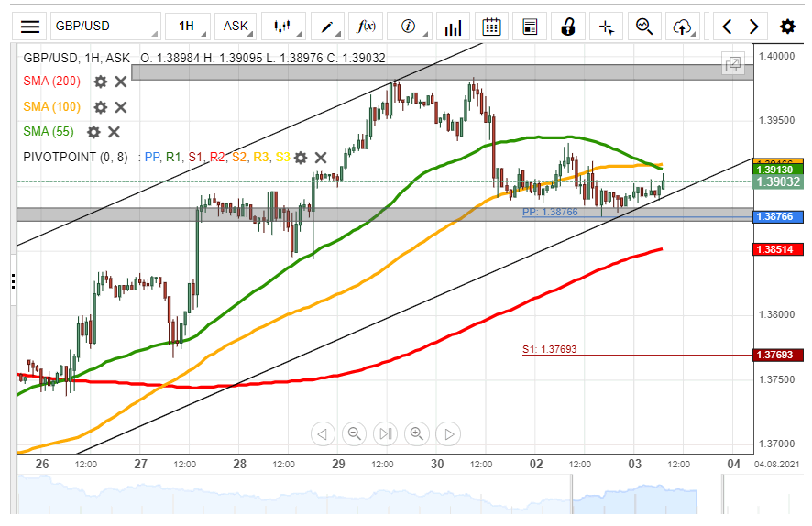
Task: Click the blue 1.38766 pivot price tag
Action: pyautogui.click(x=778, y=217)
